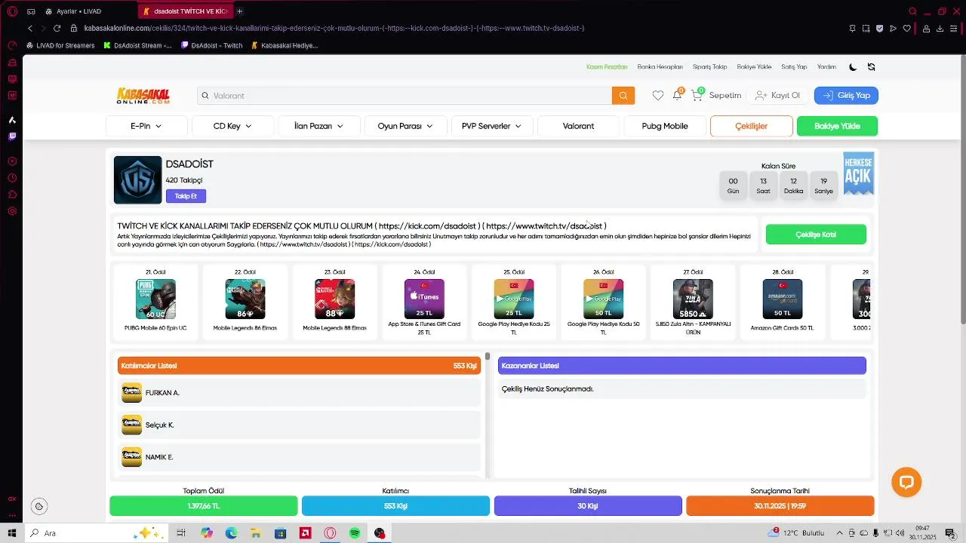Viewport: 966px width, 543px height.
Task: Select the dsadoist TWİTCH VE KİCK tab
Action: point(185,11)
